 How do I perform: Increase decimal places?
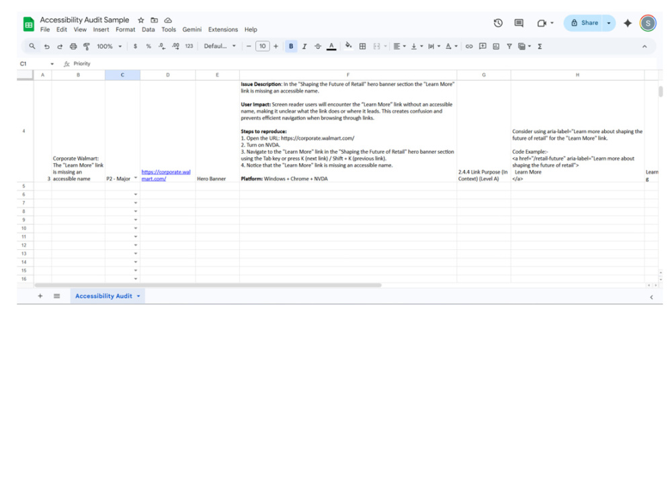[175, 46]
